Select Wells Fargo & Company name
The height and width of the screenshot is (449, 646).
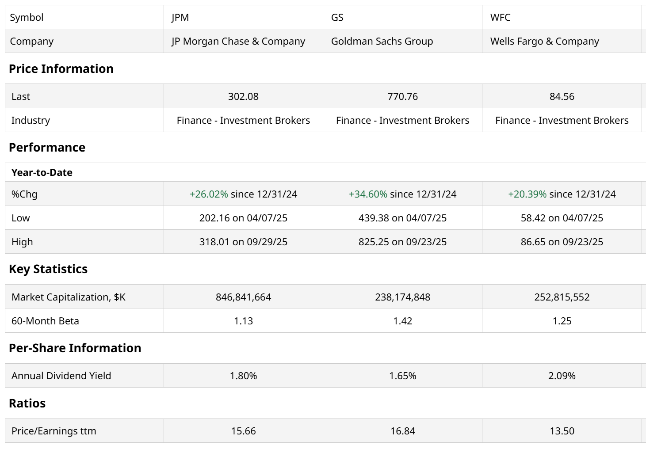544,41
